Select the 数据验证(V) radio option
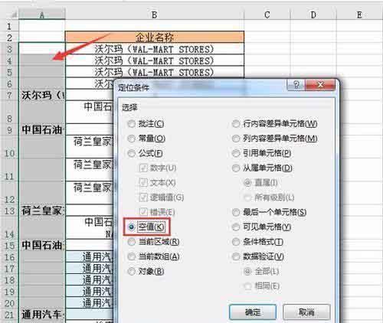This screenshot has height=323, width=383. pyautogui.click(x=236, y=256)
